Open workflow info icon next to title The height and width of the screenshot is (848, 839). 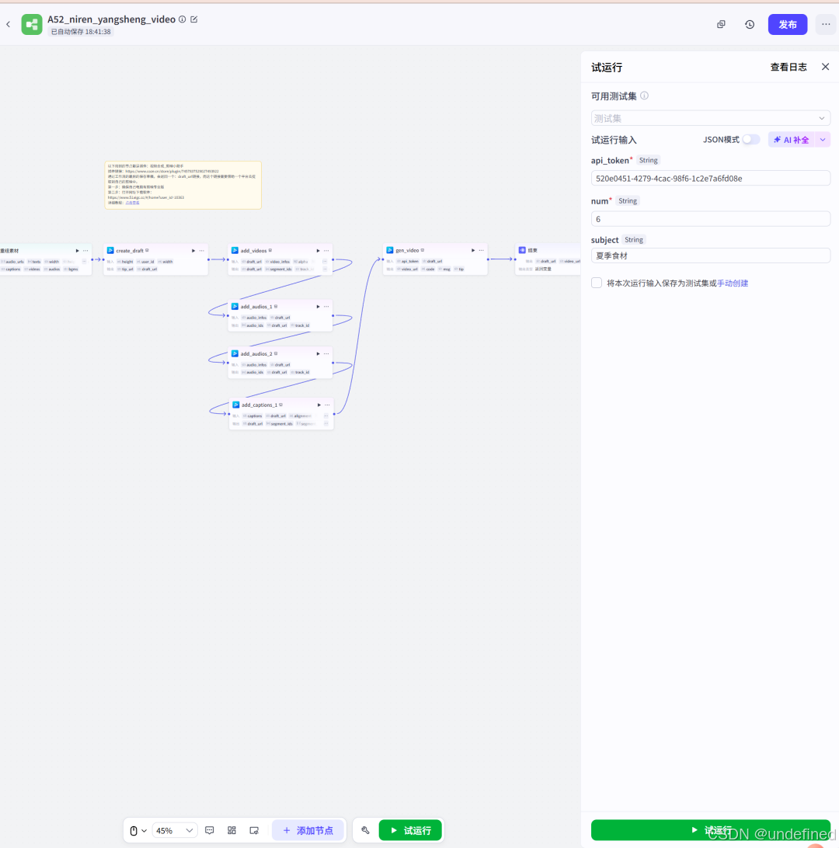[x=183, y=19]
